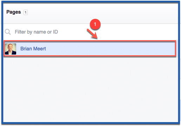The image size is (181, 127).
Task: Click Brian Meert's profile photo thumbnail
Action: click(x=11, y=49)
